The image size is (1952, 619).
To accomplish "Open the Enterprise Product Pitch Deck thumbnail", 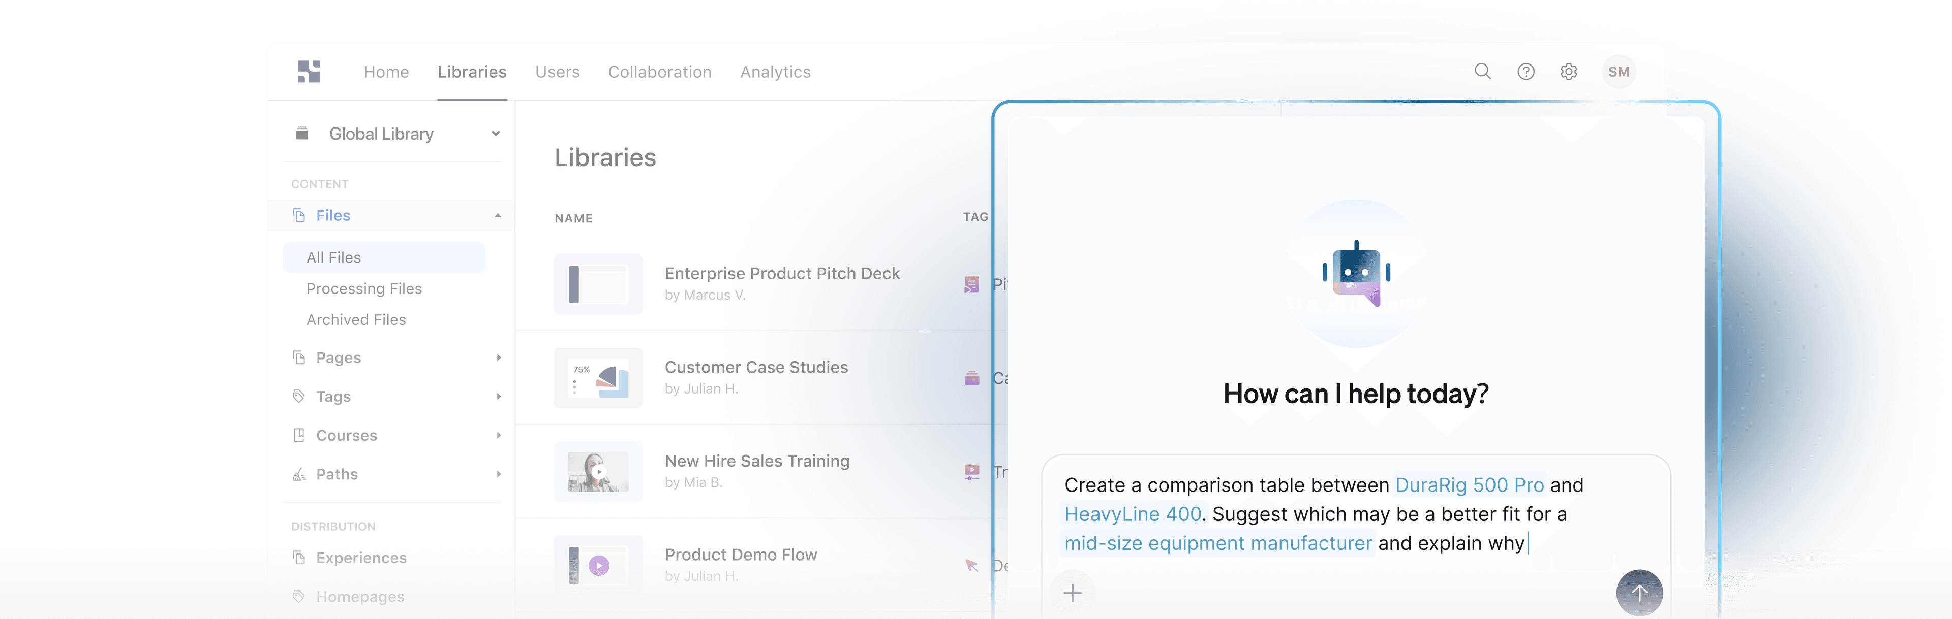I will (598, 284).
